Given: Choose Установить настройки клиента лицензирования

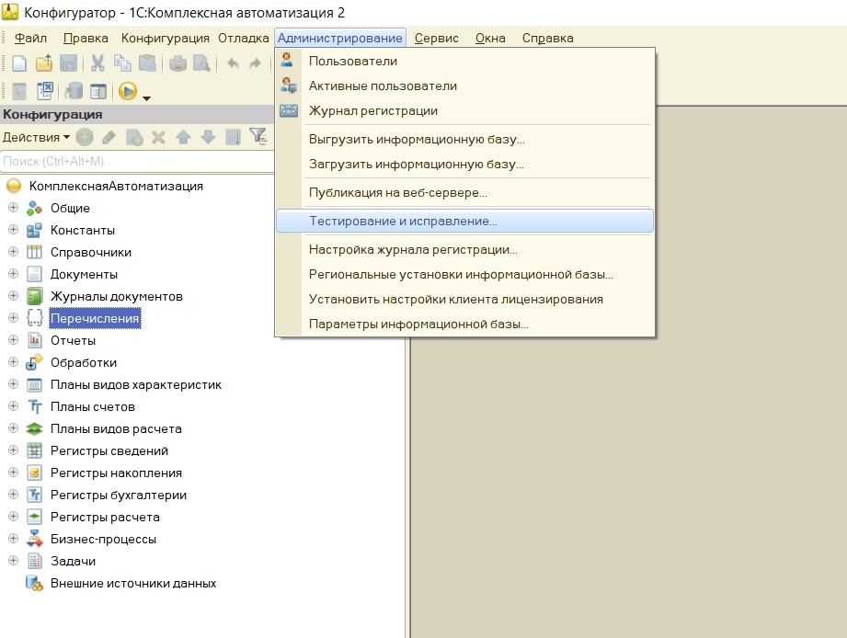Looking at the screenshot, I should point(464,300).
